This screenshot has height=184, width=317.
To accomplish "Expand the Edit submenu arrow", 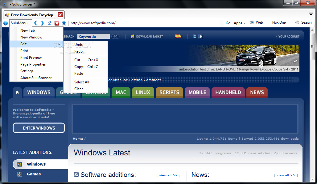I will coord(59,44).
